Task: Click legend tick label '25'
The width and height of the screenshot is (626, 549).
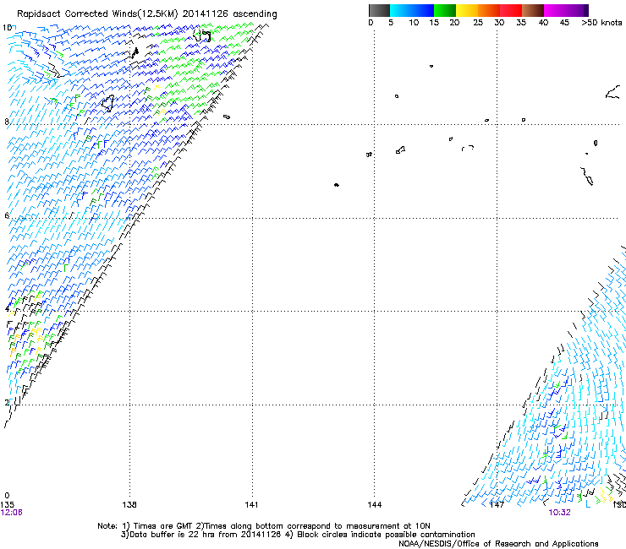Action: 478,23
